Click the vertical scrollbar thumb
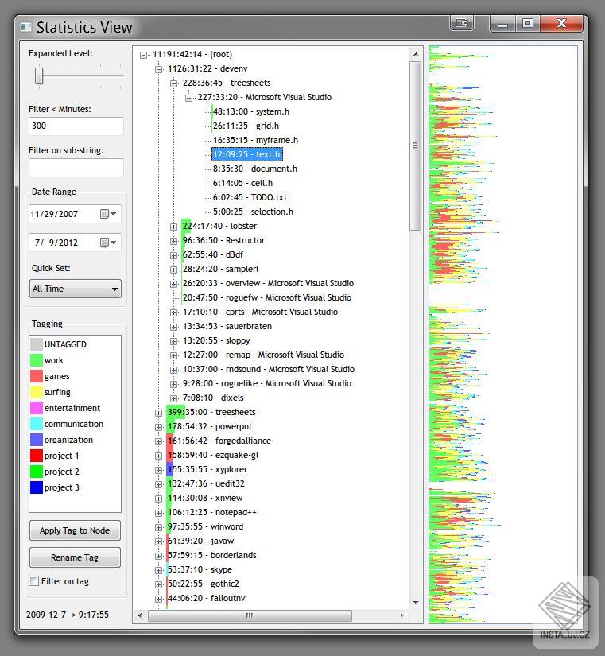Viewport: 605px width, 656px height. click(x=415, y=146)
